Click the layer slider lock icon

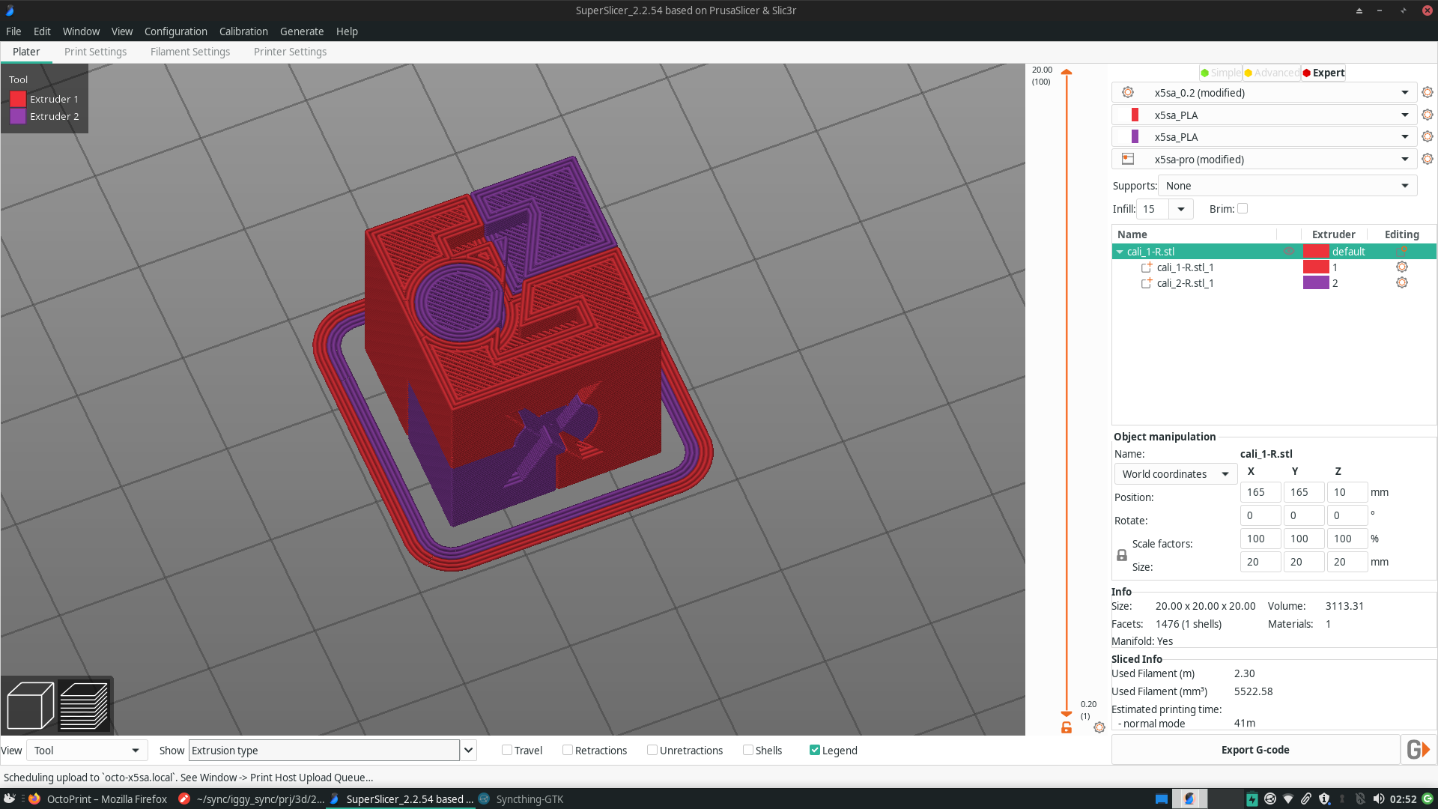pos(1067,728)
